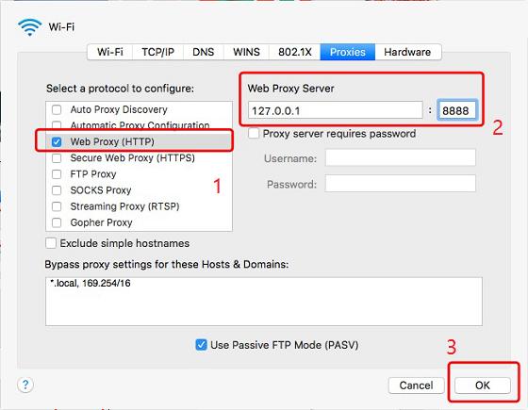
Task: Tick Proxy server requires password
Action: tap(254, 133)
